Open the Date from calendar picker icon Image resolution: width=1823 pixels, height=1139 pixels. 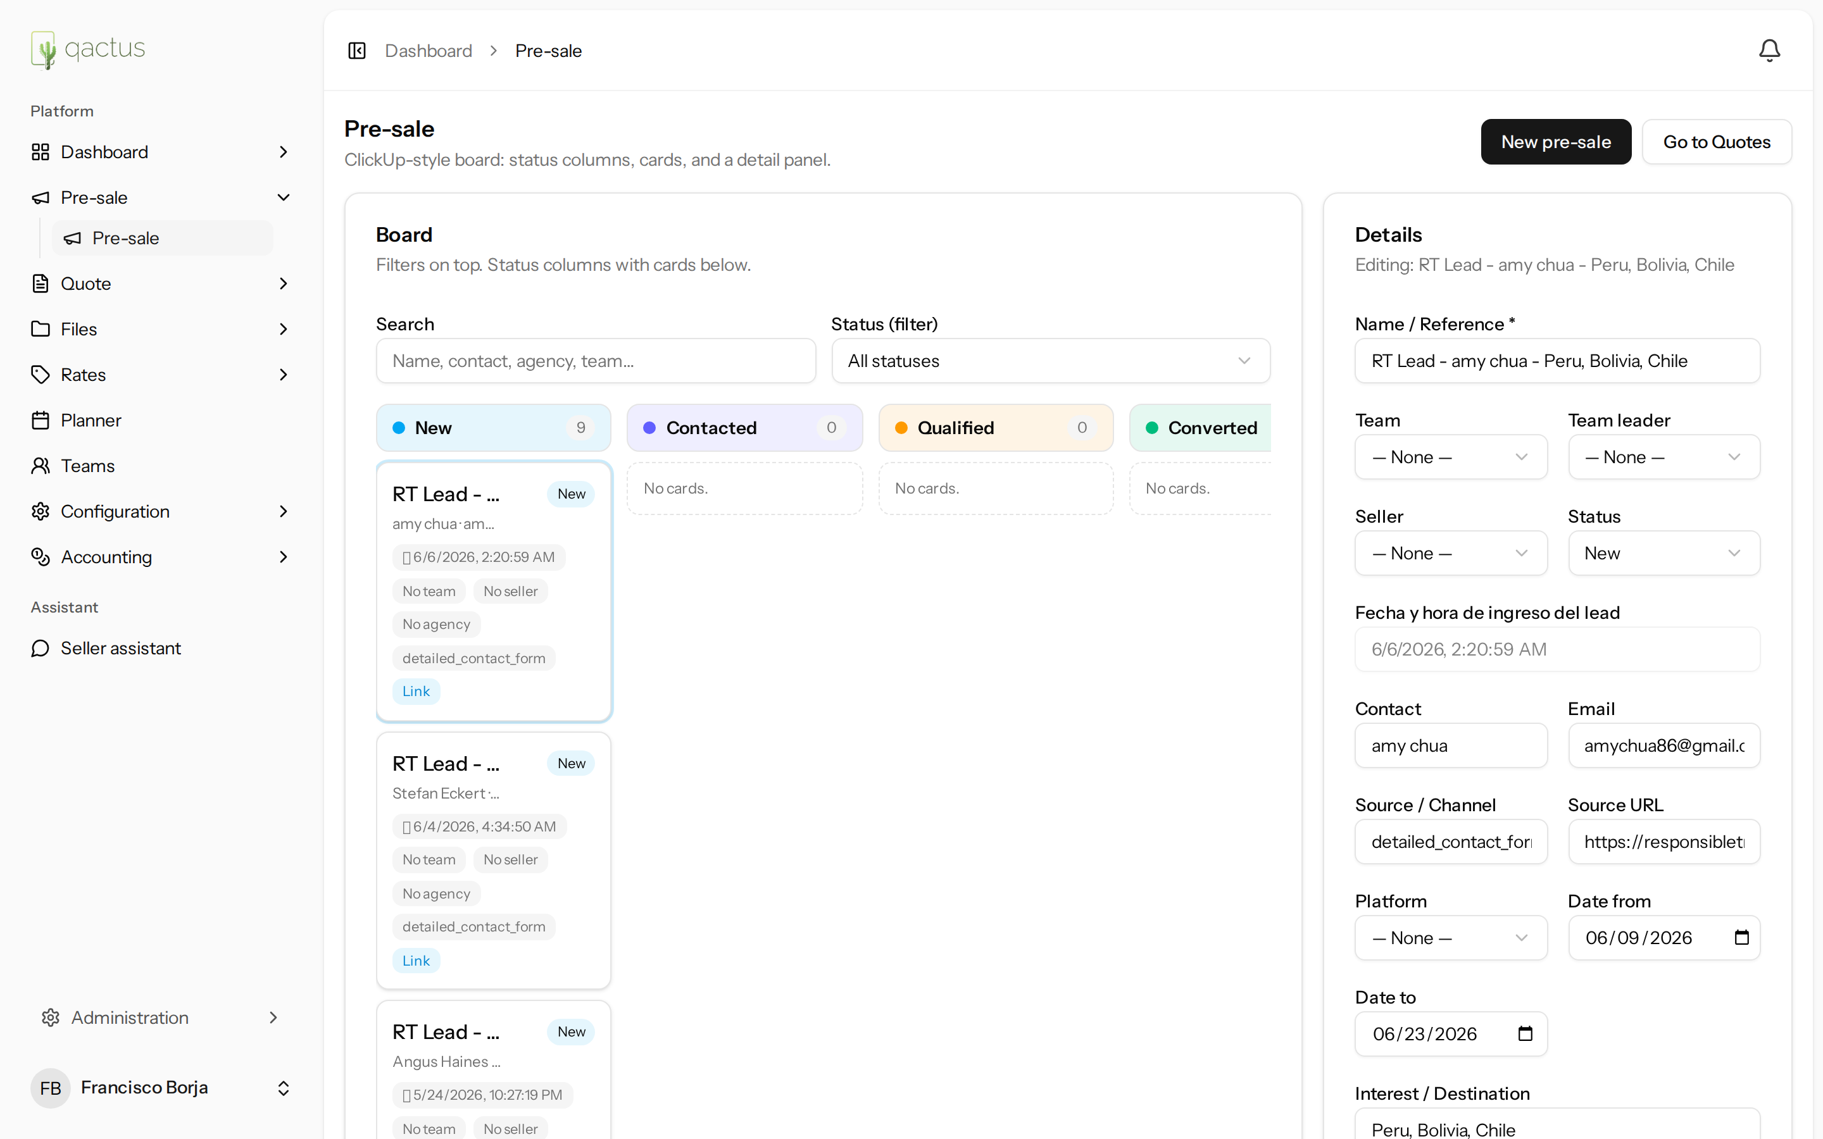coord(1741,937)
